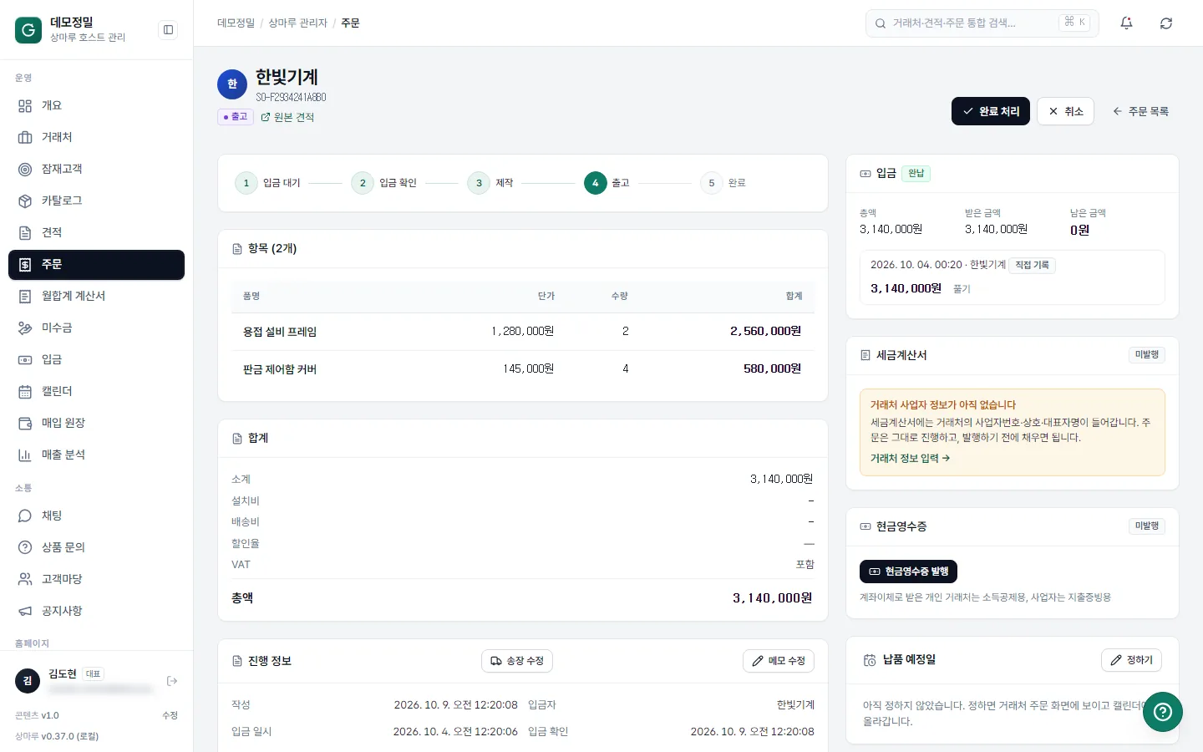Open 잠재고객 page
This screenshot has width=1203, height=752.
[x=96, y=169]
